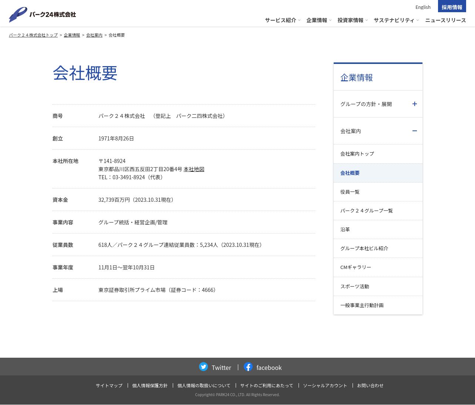
Task: Collapse 会社案内 section with minus icon
Action: [x=414, y=131]
